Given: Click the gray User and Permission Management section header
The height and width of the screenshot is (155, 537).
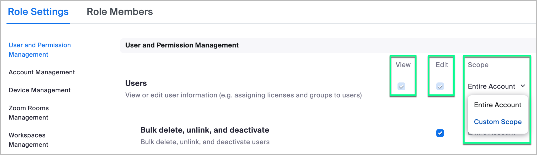Looking at the screenshot, I should [182, 45].
